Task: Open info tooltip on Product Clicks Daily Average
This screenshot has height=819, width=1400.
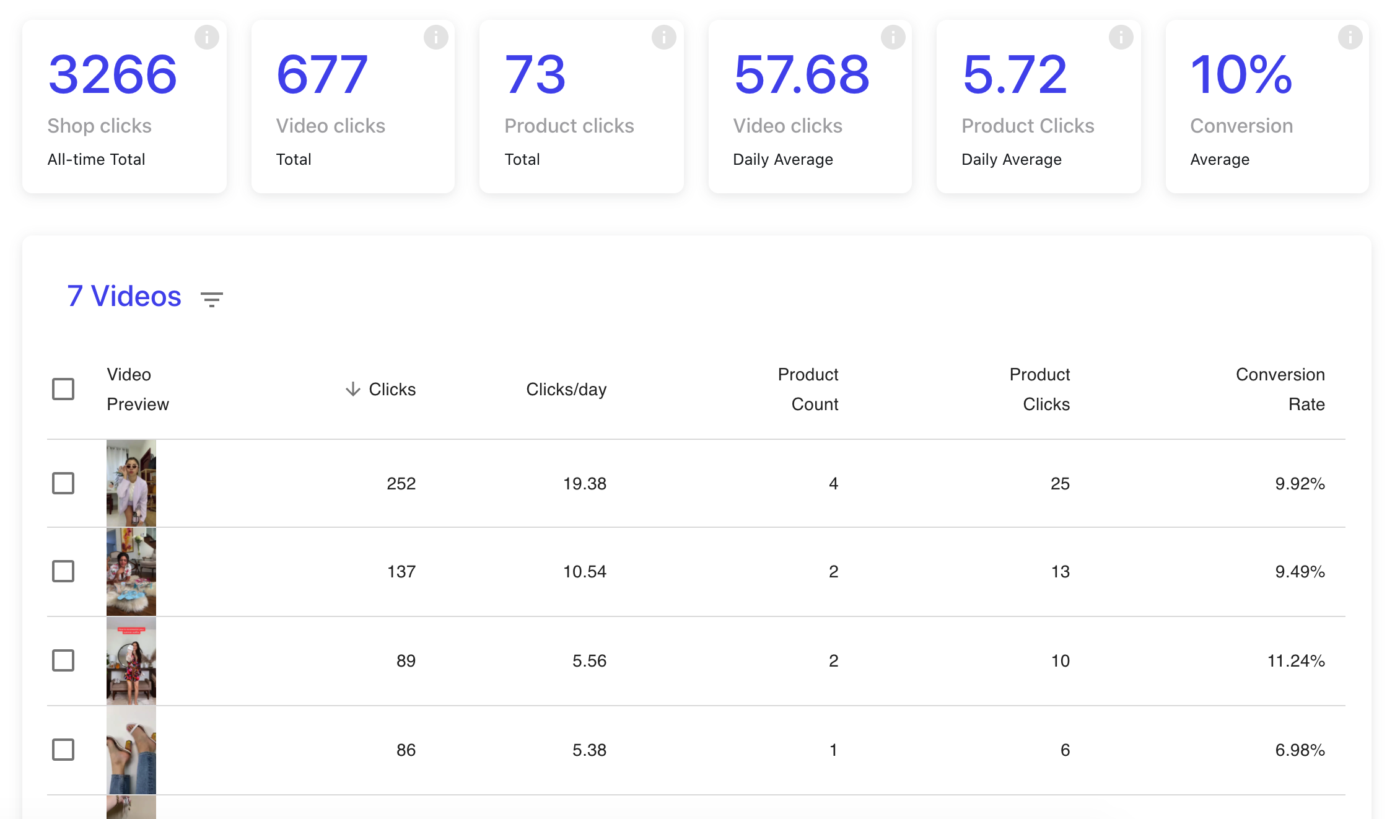Action: (1121, 37)
